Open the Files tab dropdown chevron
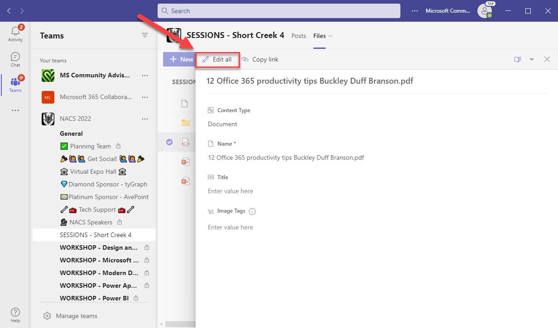The height and width of the screenshot is (328, 558). point(330,36)
